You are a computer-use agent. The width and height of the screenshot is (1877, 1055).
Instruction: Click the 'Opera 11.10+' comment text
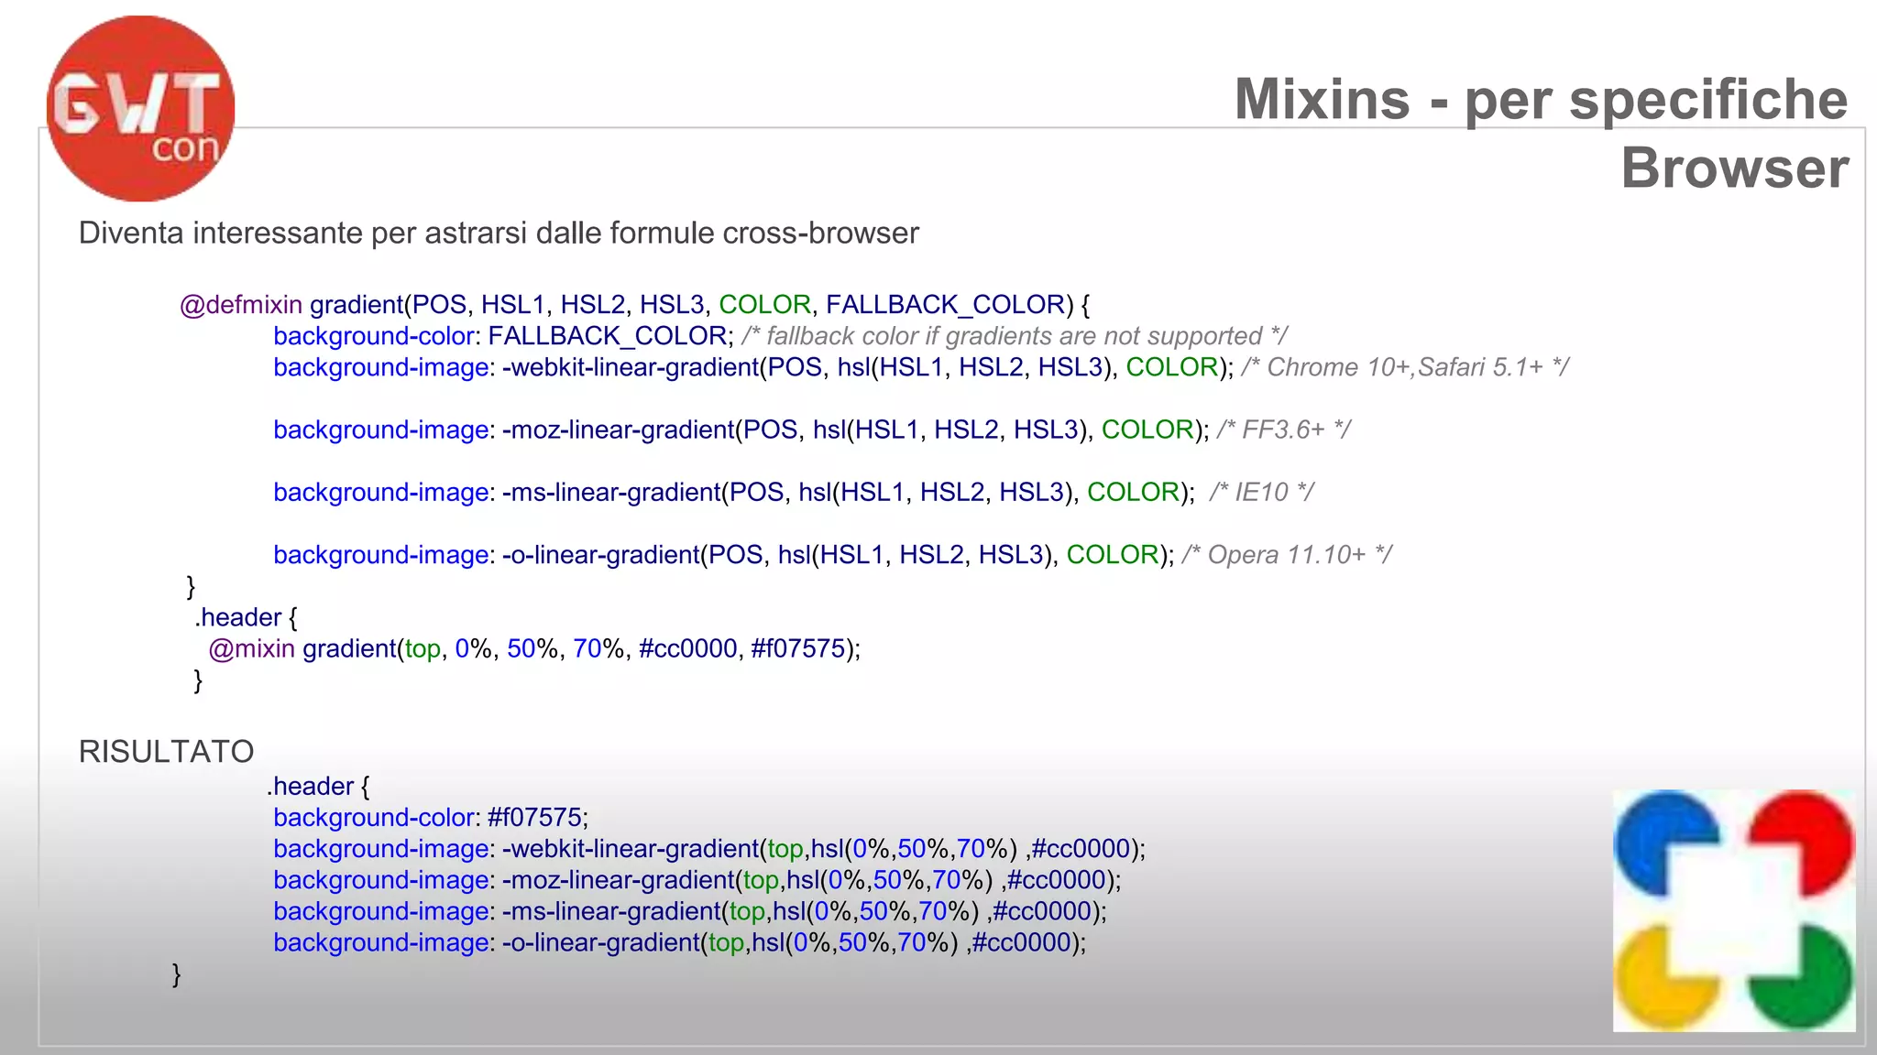point(1287,554)
